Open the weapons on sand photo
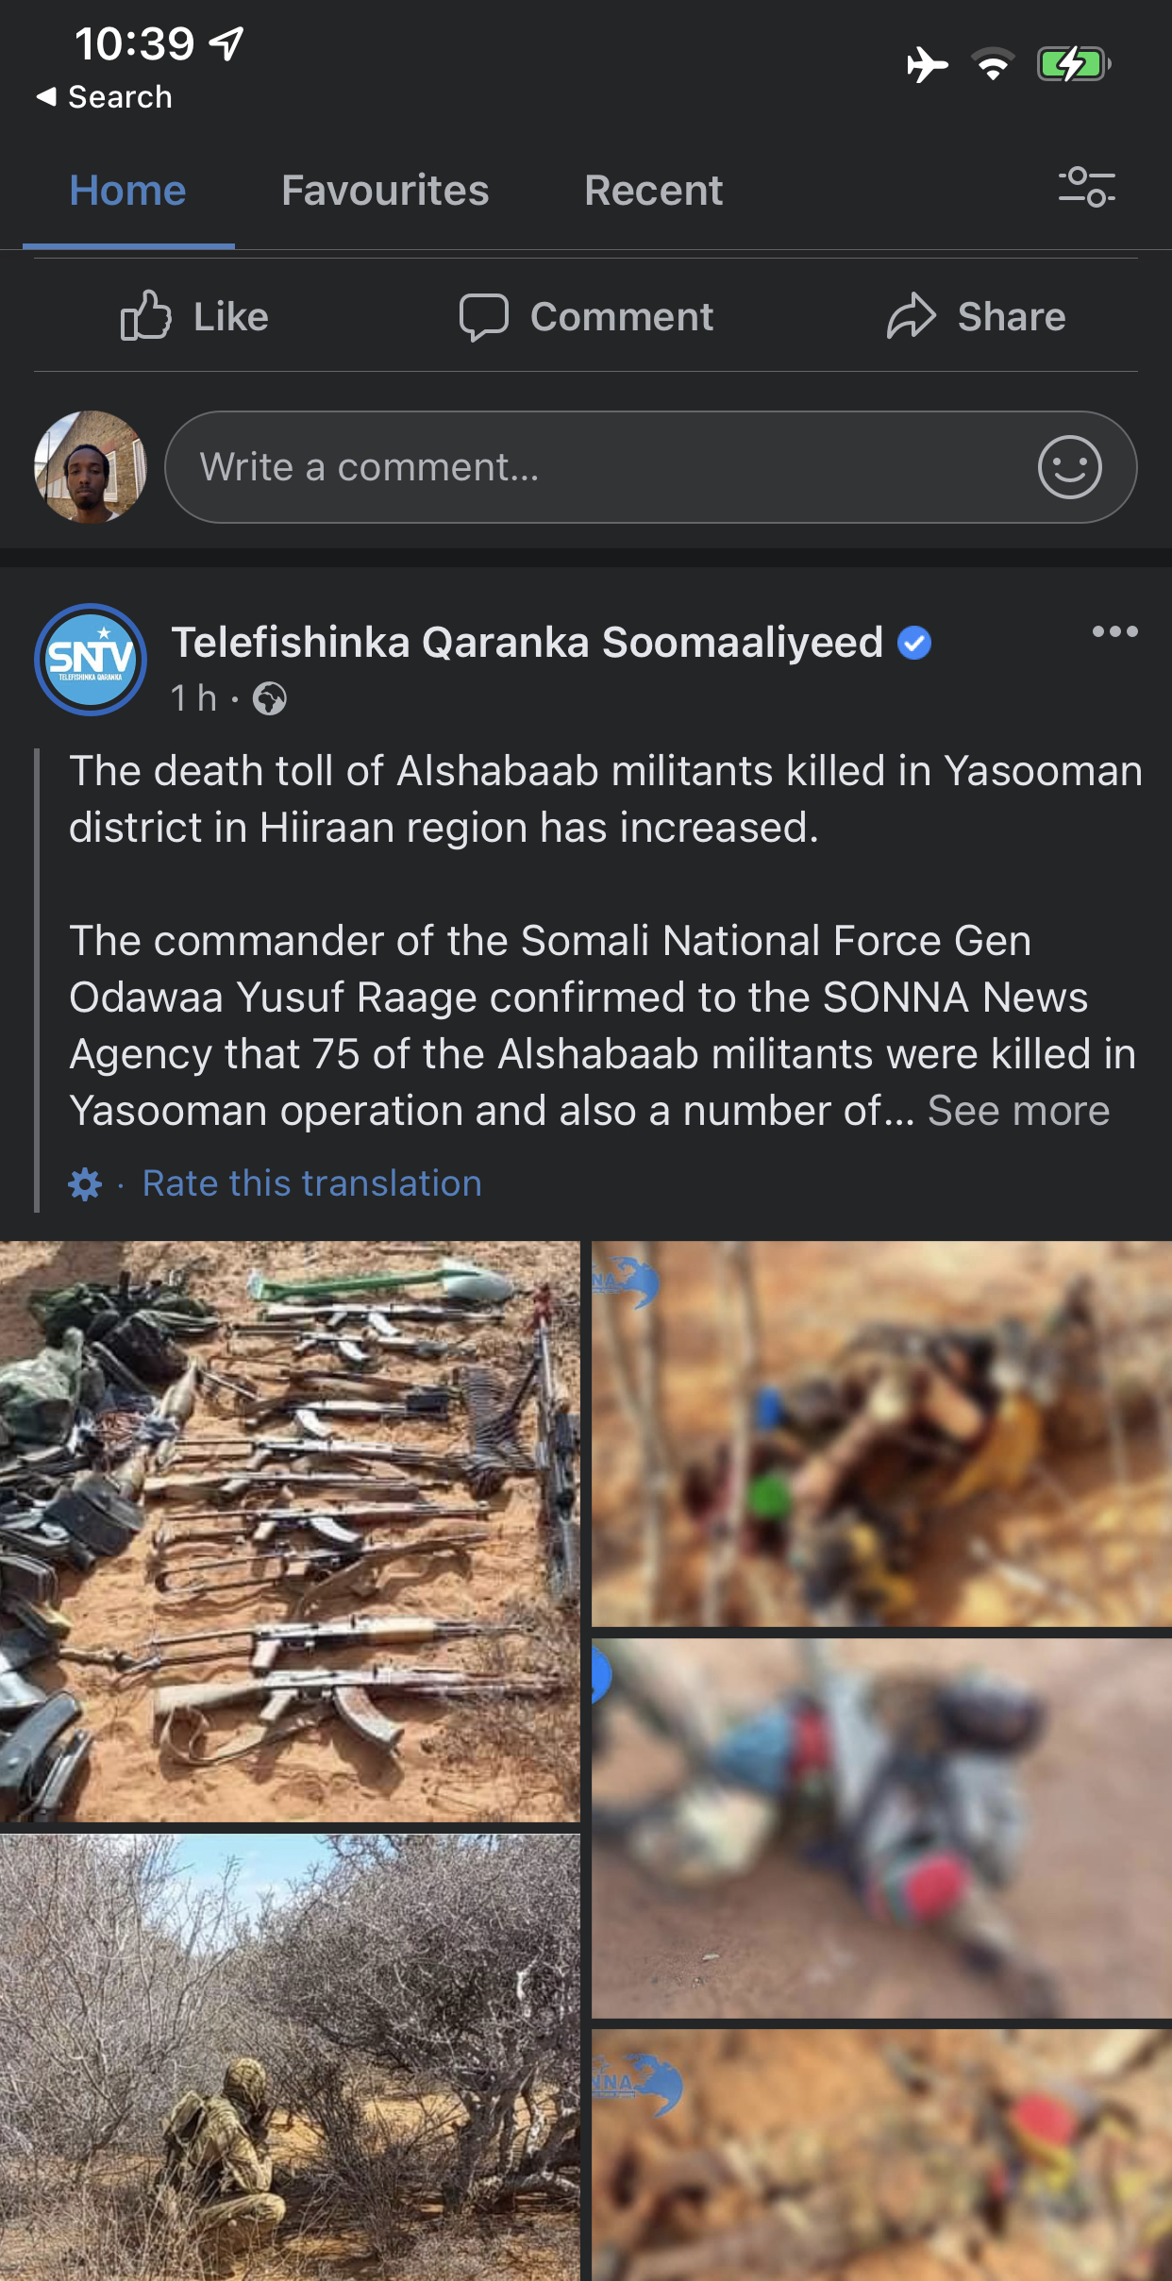This screenshot has width=1172, height=2281. [289, 1531]
